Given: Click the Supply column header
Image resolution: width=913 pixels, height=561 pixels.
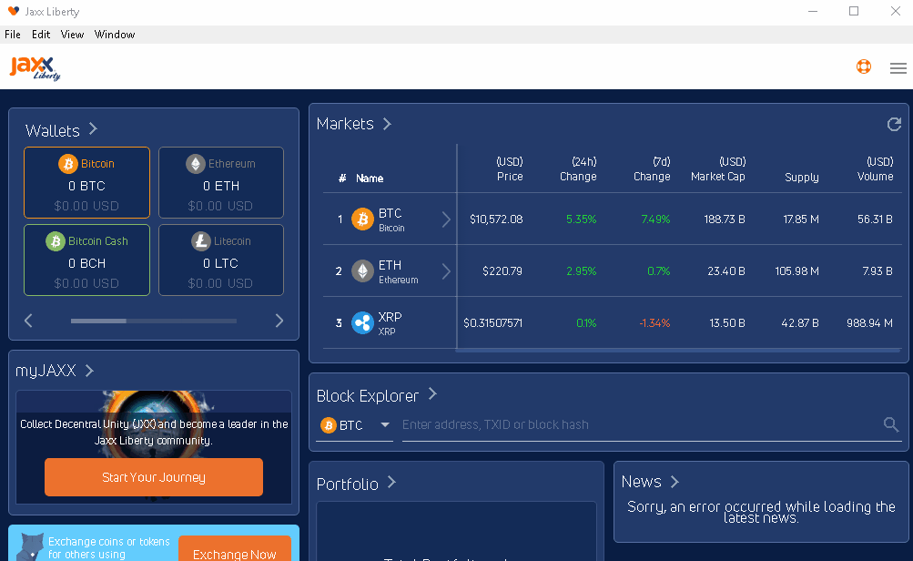Looking at the screenshot, I should pos(802,177).
